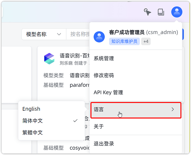
Task: Click the 语音识别-百炼 model card icon
Action: pos(49,59)
